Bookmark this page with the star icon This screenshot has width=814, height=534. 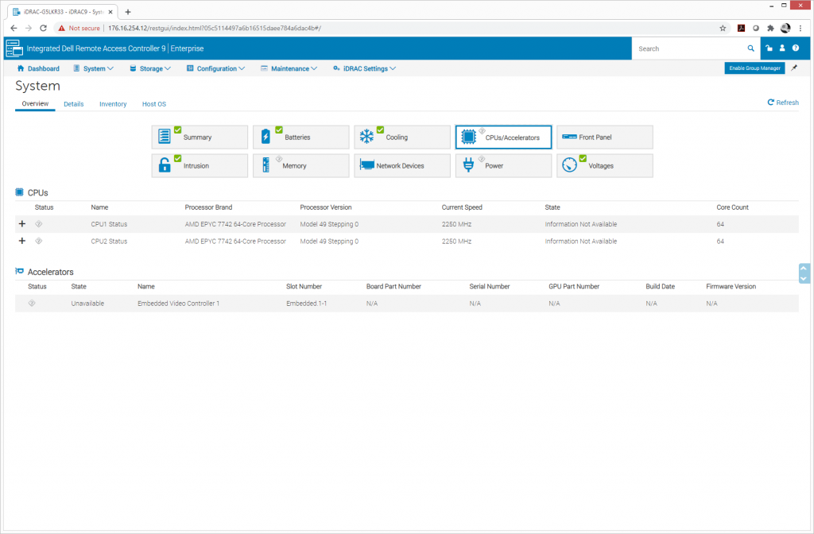click(x=723, y=28)
